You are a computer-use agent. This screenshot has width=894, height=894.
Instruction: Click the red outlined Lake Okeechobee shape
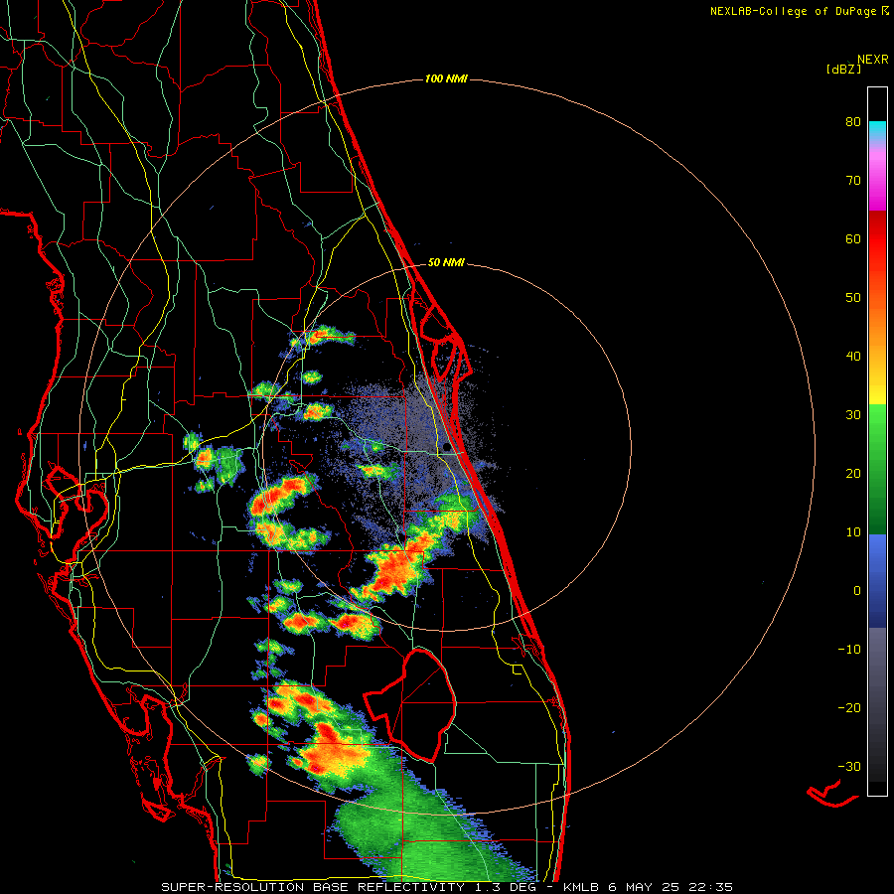(x=410, y=704)
